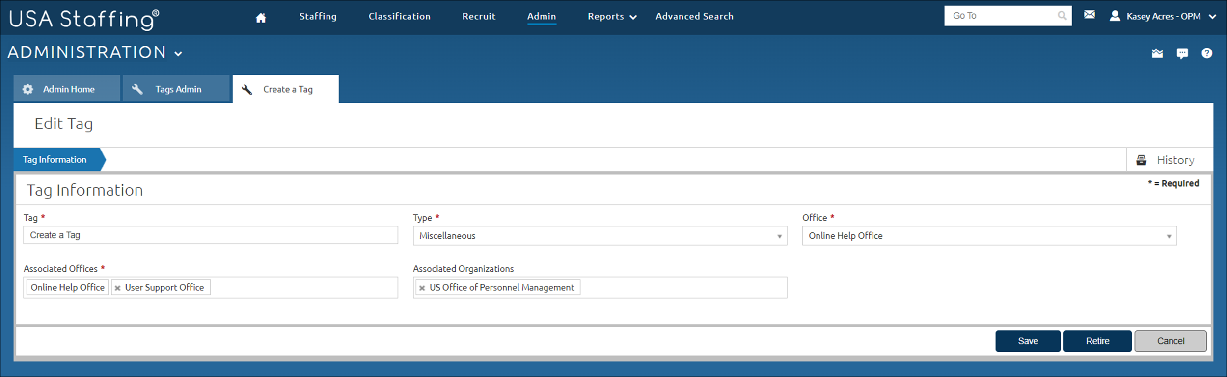Open the History link
The width and height of the screenshot is (1227, 377).
pyautogui.click(x=1175, y=160)
